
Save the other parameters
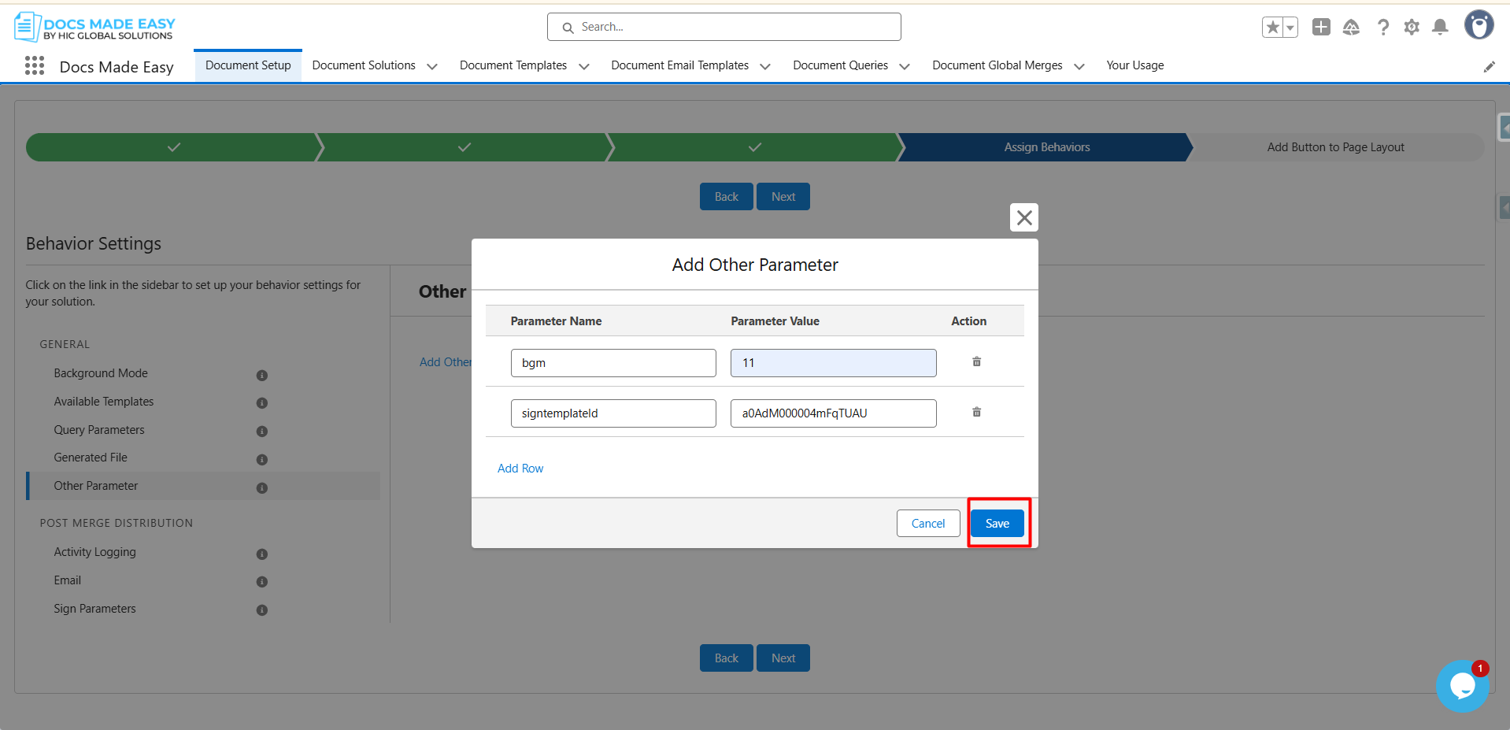coord(997,524)
